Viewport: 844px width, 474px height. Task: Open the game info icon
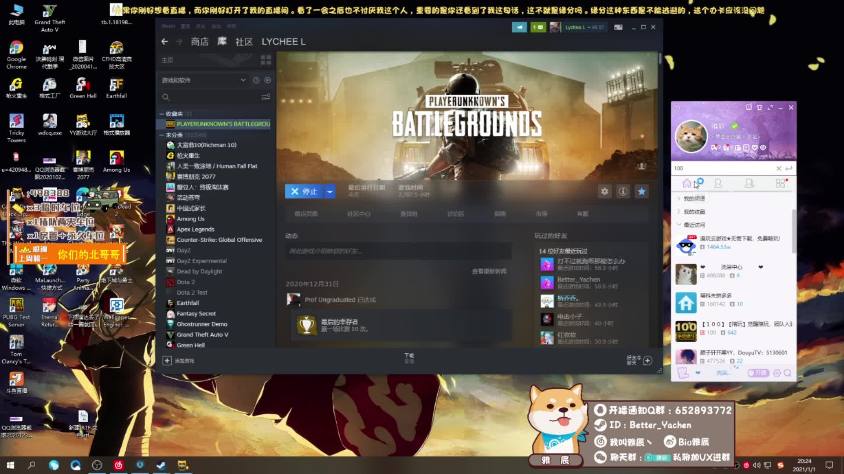click(x=623, y=191)
